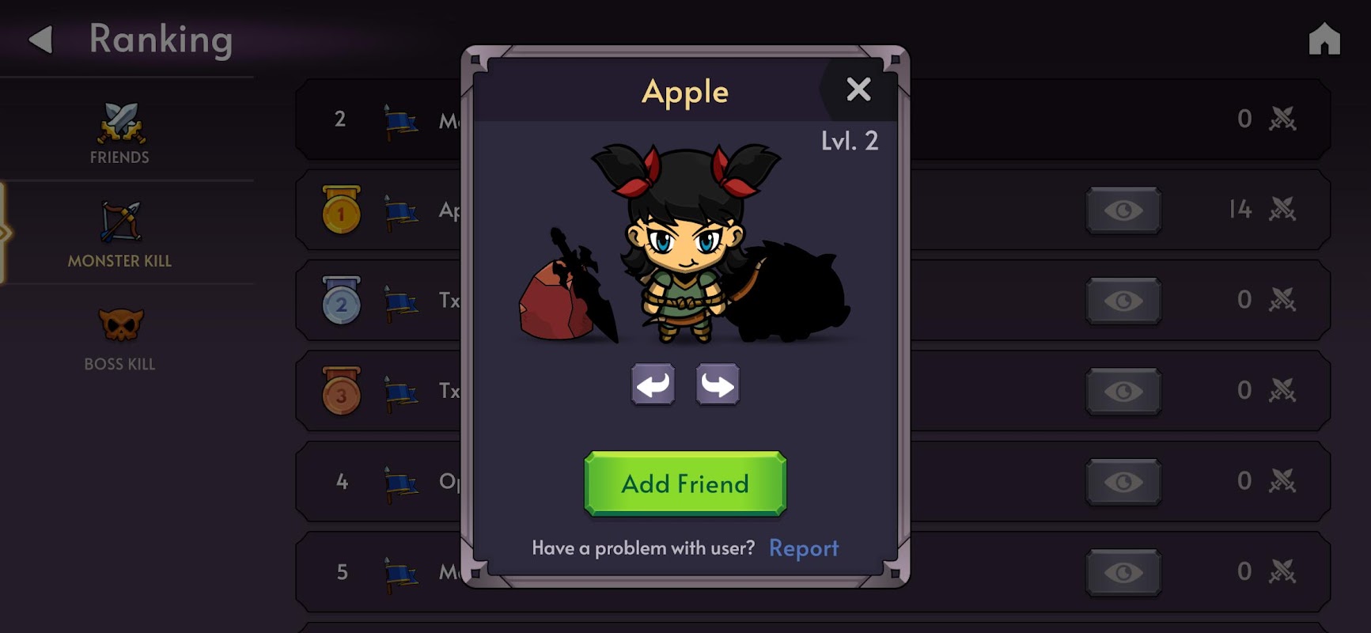Select the Monster Kill bow icon

[x=120, y=222]
